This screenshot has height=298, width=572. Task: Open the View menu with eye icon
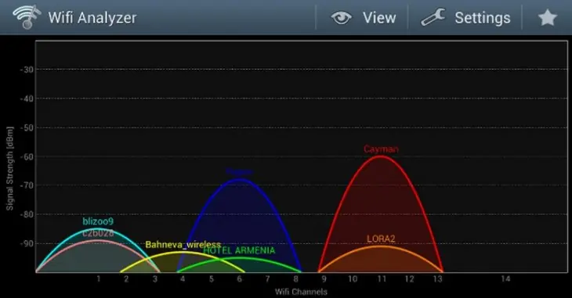coord(363,17)
